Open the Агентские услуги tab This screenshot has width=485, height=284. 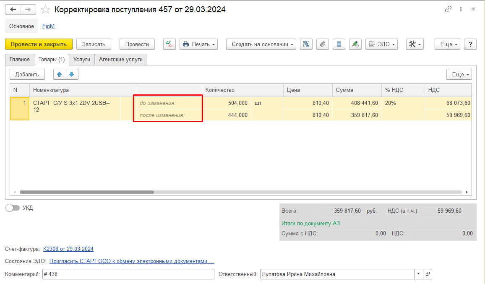pos(120,60)
